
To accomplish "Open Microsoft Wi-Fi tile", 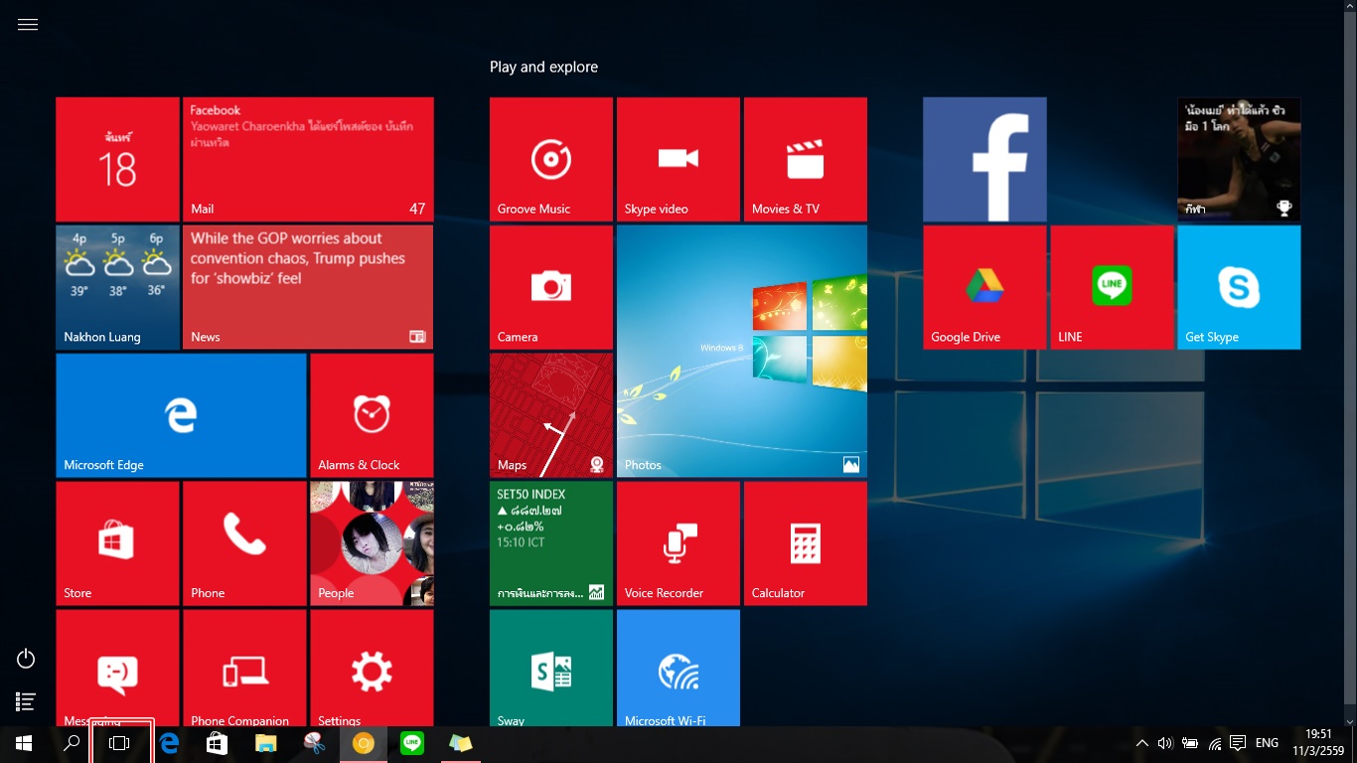I will pos(678,668).
